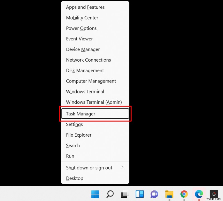Open Network Connections
This screenshot has height=201, width=223.
pyautogui.click(x=88, y=60)
